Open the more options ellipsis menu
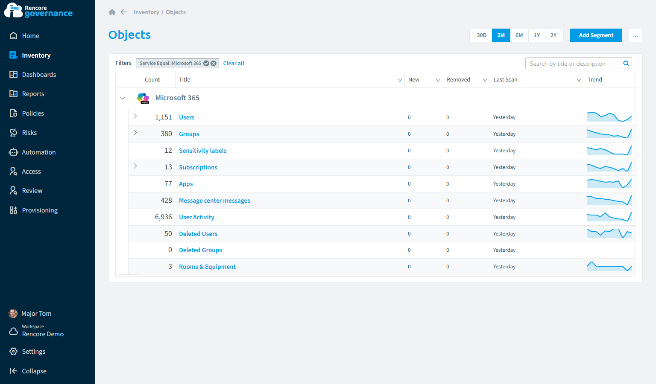The width and height of the screenshot is (656, 384). pos(635,35)
